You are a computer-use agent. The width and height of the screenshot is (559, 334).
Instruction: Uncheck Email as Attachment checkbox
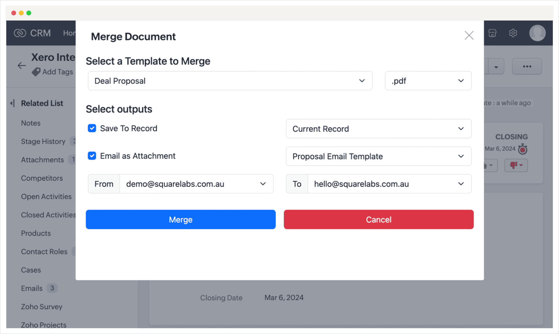pos(92,156)
